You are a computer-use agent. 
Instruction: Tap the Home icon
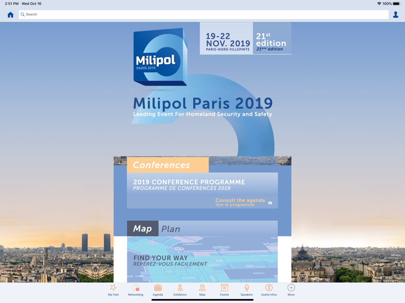click(11, 15)
